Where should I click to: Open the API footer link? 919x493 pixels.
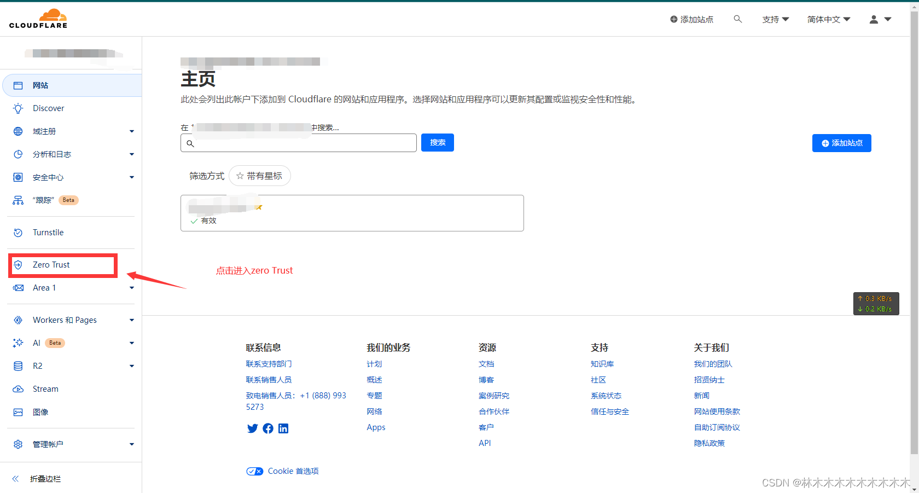click(x=485, y=443)
